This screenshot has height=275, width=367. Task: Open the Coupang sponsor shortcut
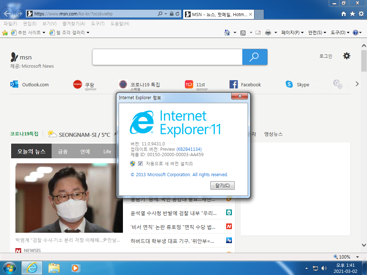(85, 85)
